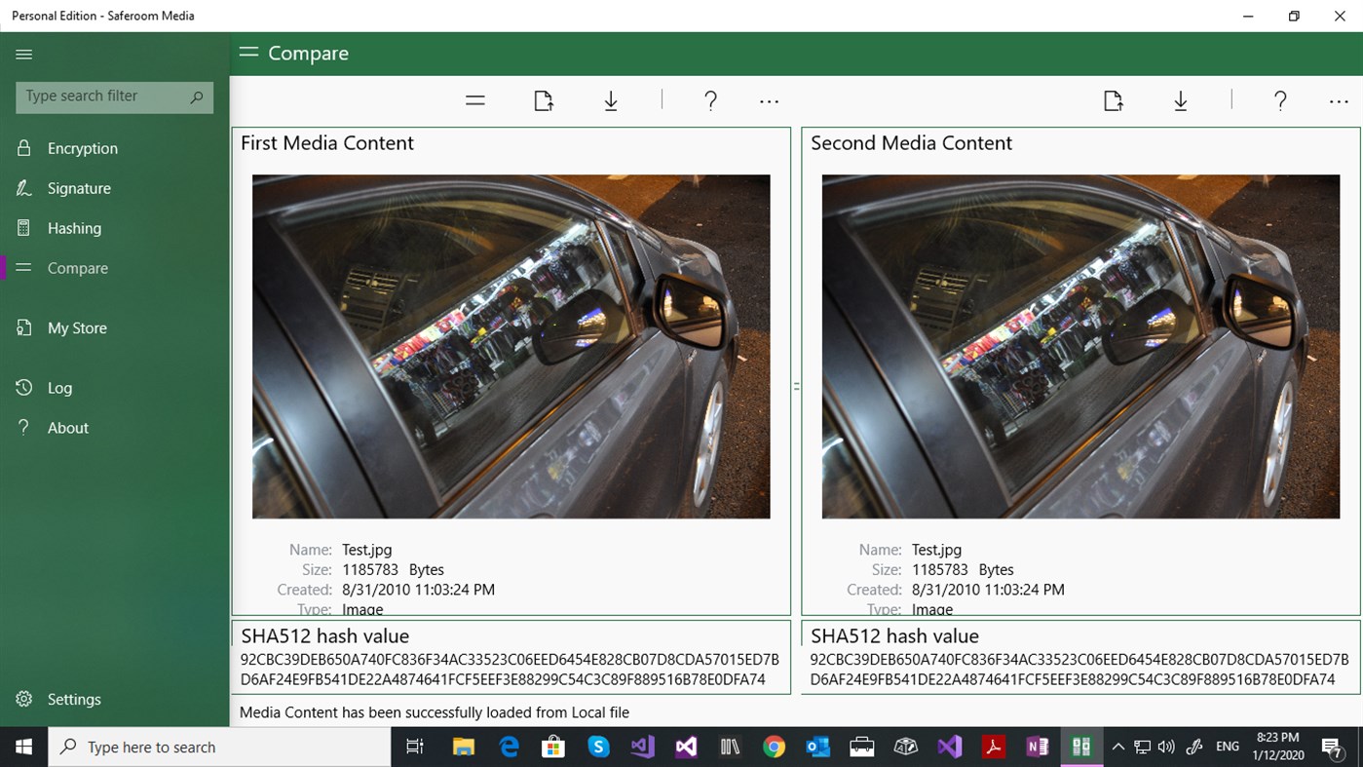Select the Encryption tool in the sidebar
Screen dimensions: 1363x767
click(x=82, y=147)
